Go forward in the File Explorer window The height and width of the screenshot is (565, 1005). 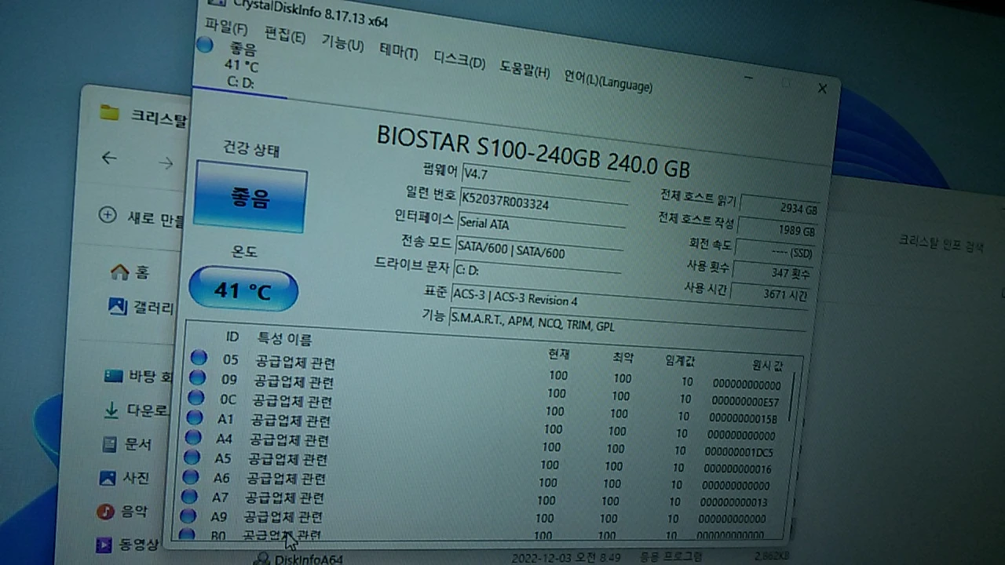166,162
